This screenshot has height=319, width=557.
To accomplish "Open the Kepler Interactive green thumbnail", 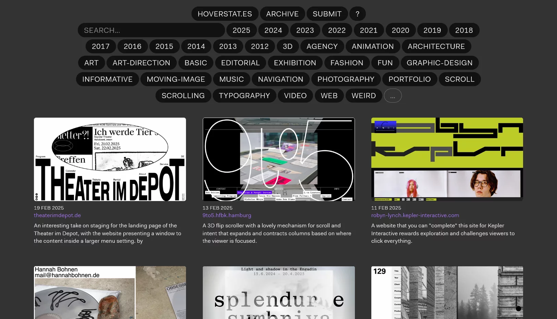I will pyautogui.click(x=447, y=159).
